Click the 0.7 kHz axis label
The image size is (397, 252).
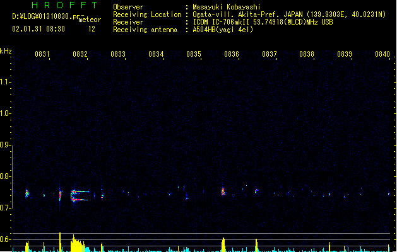tap(4, 208)
